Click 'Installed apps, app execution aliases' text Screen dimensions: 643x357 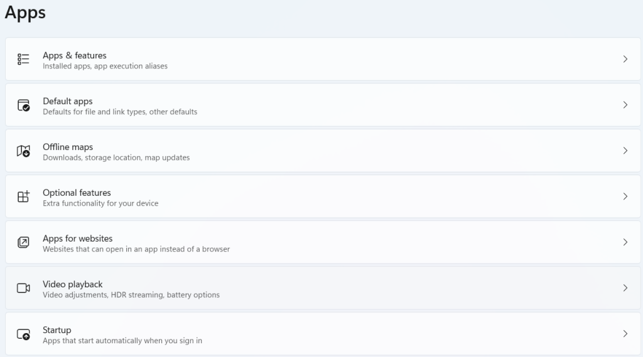[x=105, y=66]
